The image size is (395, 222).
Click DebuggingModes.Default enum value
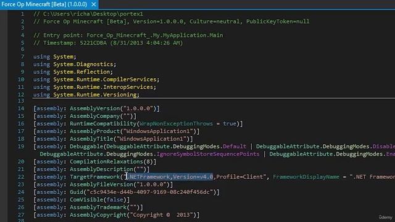tap(235, 146)
